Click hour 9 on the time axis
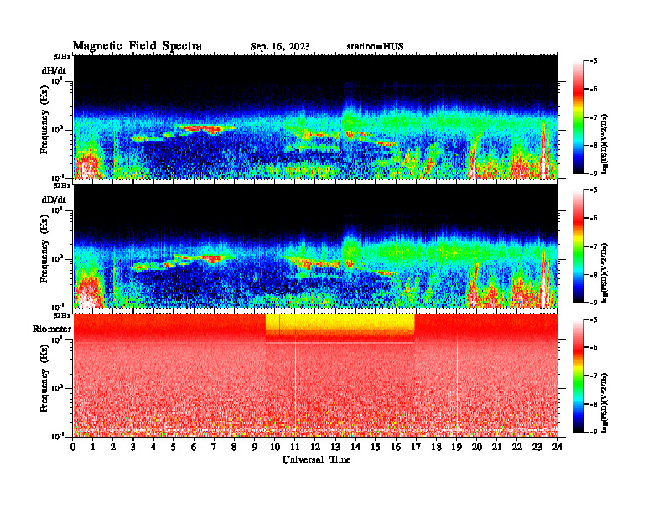Viewport: 664px width, 513px height. (x=255, y=447)
